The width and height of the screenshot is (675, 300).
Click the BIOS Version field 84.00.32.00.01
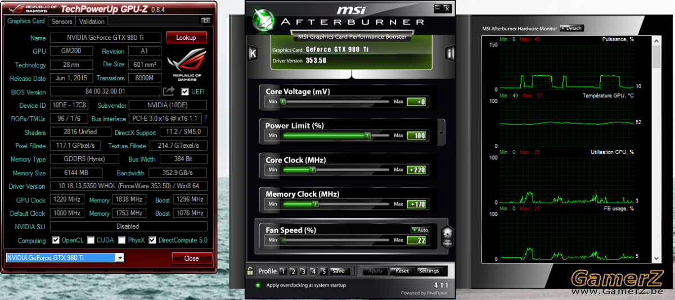[106, 91]
